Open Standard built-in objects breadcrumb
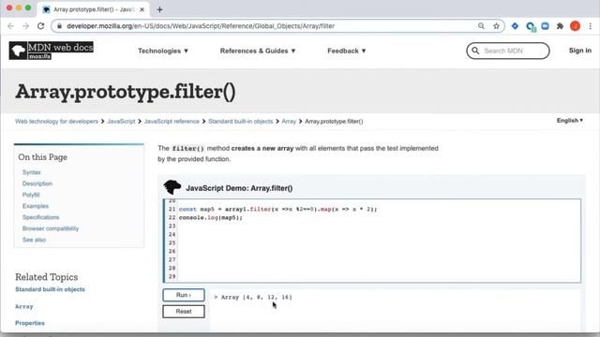This screenshot has width=600, height=337. tap(240, 121)
